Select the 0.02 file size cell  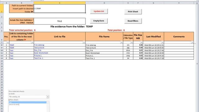point(138,56)
